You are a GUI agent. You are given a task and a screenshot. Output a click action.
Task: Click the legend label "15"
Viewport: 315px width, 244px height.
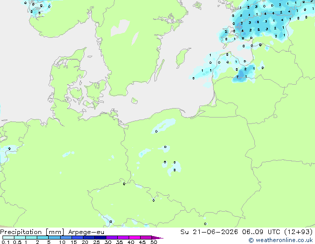[74, 242]
